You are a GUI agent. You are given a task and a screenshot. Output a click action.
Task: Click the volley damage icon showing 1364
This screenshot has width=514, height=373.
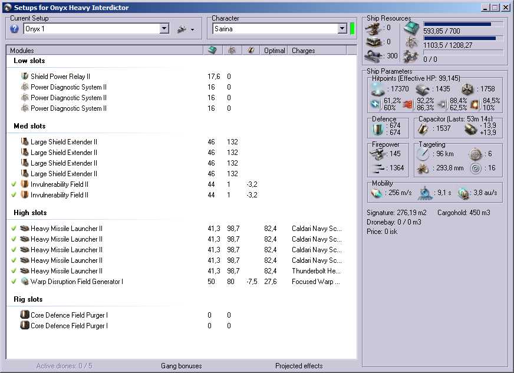(378, 168)
